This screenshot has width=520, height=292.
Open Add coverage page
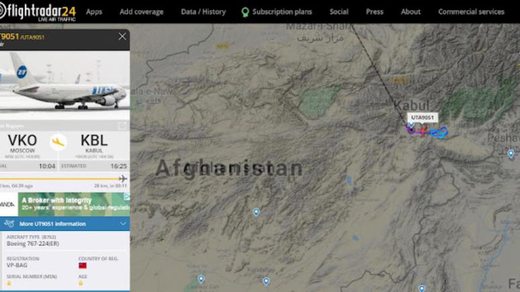point(142,12)
